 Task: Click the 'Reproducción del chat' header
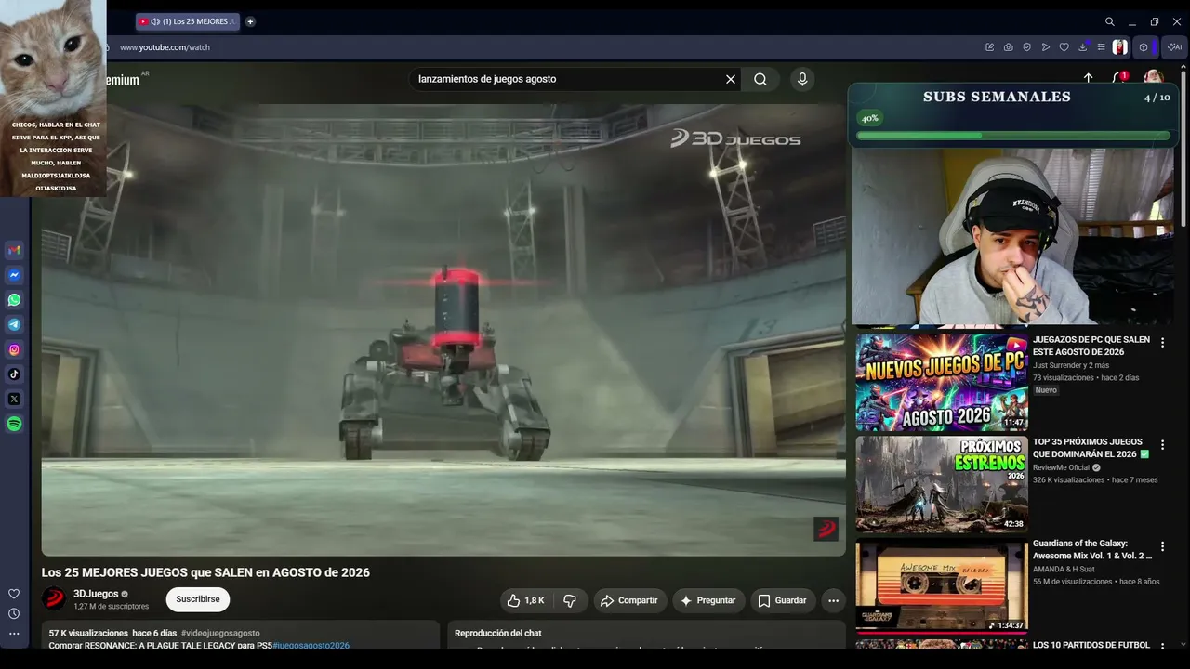(497, 633)
